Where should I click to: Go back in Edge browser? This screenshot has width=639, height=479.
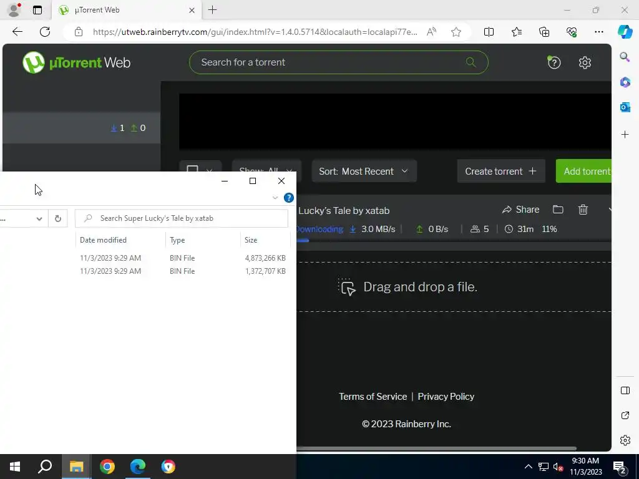(17, 32)
